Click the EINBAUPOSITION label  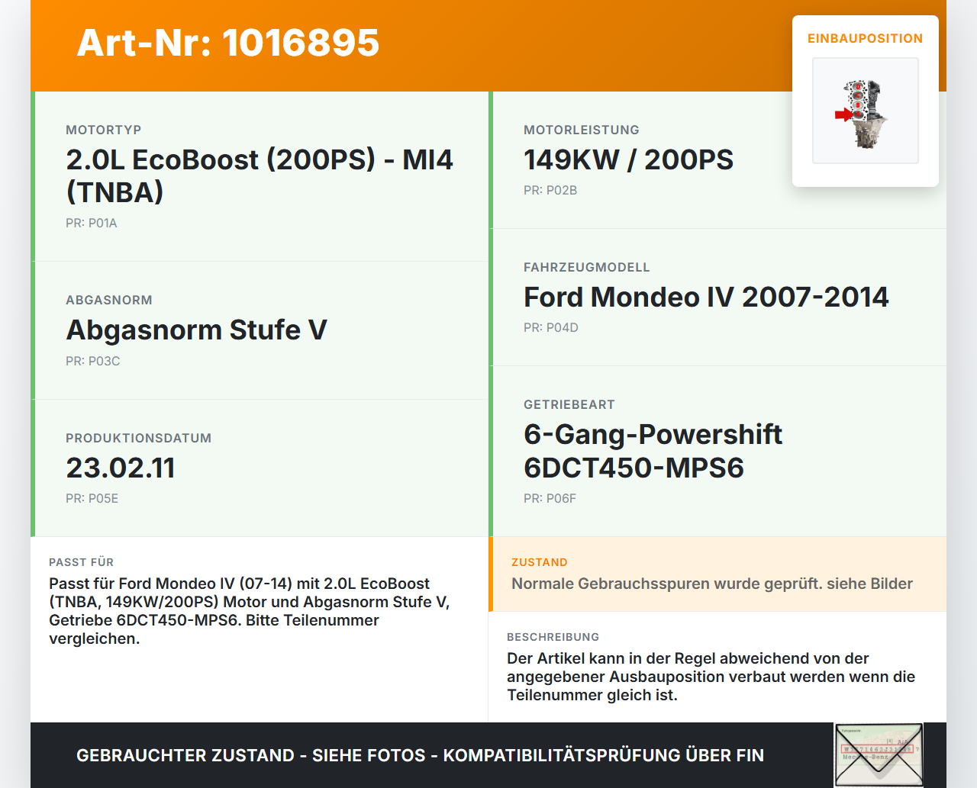[866, 38]
